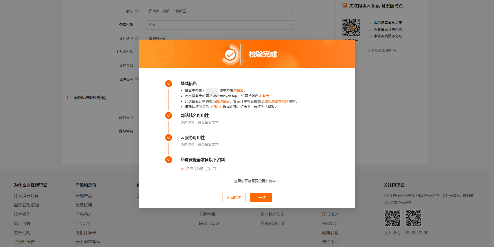Click the check circle beside 网站域名可用性
Screen dimensions: 494x247
coord(169,115)
